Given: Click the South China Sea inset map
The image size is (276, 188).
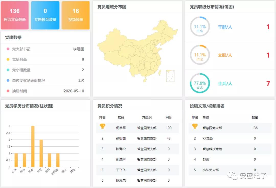Looking at the screenshot, I should pyautogui.click(x=170, y=76).
